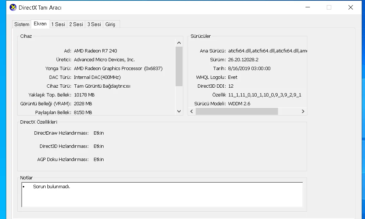
Task: Click the chip type value '(0x6837)'
Action: 153,68
